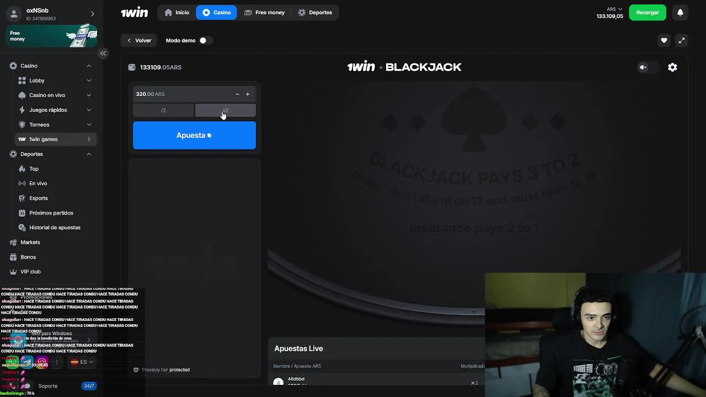Open the ARS currency dropdown

pyautogui.click(x=614, y=9)
